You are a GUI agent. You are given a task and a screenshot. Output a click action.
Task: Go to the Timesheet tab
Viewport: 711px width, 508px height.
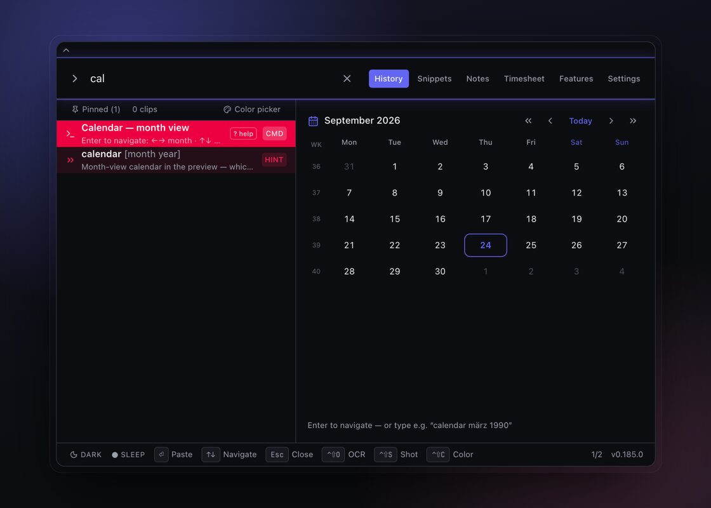point(524,79)
